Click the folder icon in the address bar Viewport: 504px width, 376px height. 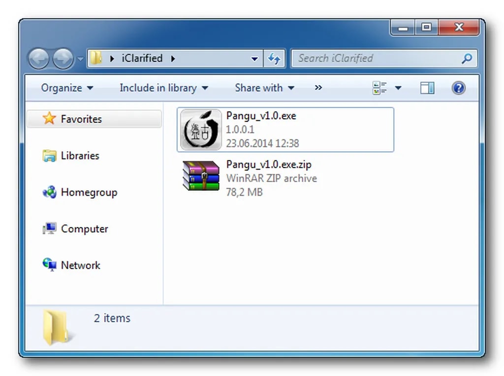coord(96,58)
